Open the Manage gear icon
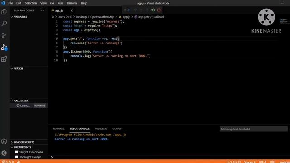Screen dimensions: 290x163 [x=4, y=153]
